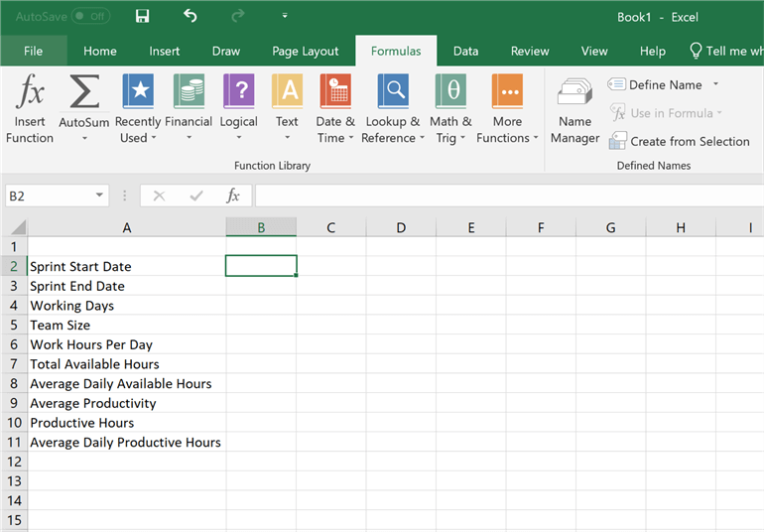Click the AutoSum sigma icon
764x532 pixels.
(84, 93)
